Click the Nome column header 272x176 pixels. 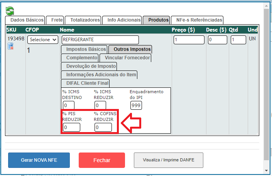(x=67, y=30)
